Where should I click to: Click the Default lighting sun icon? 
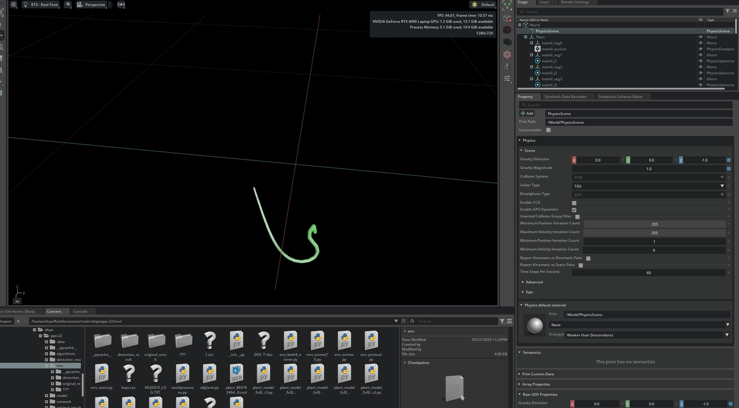[474, 4]
